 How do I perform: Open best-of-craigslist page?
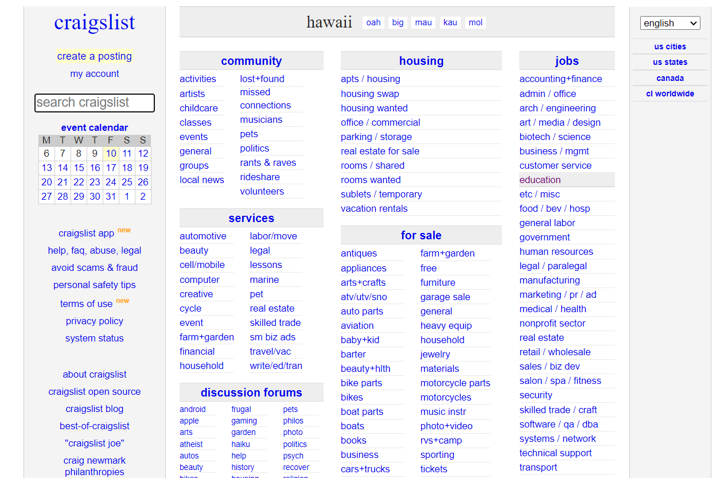(x=95, y=426)
